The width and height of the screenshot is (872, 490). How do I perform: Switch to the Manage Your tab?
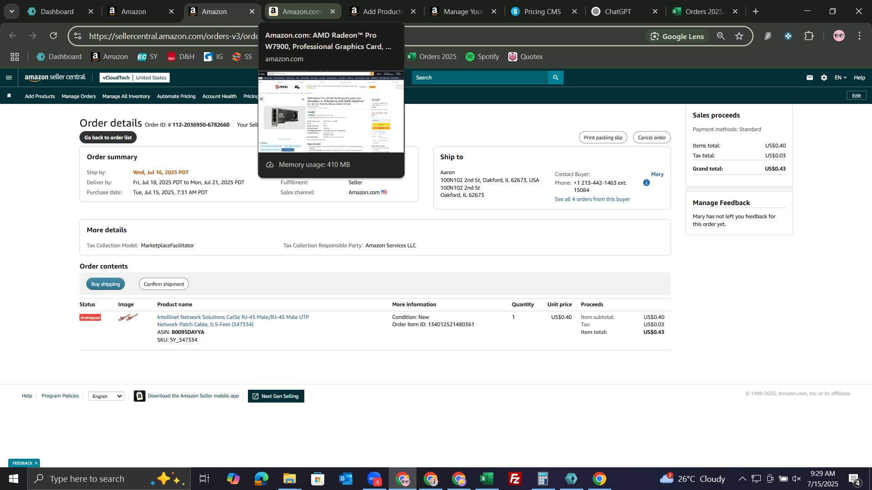click(x=463, y=11)
